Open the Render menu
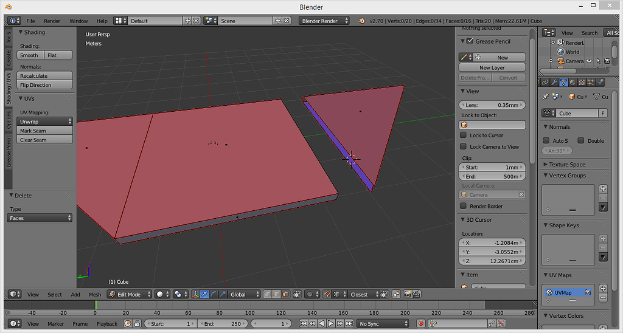Image resolution: width=623 pixels, height=333 pixels. tap(52, 21)
